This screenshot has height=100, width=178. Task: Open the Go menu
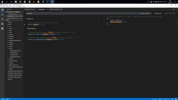coord(16,7)
